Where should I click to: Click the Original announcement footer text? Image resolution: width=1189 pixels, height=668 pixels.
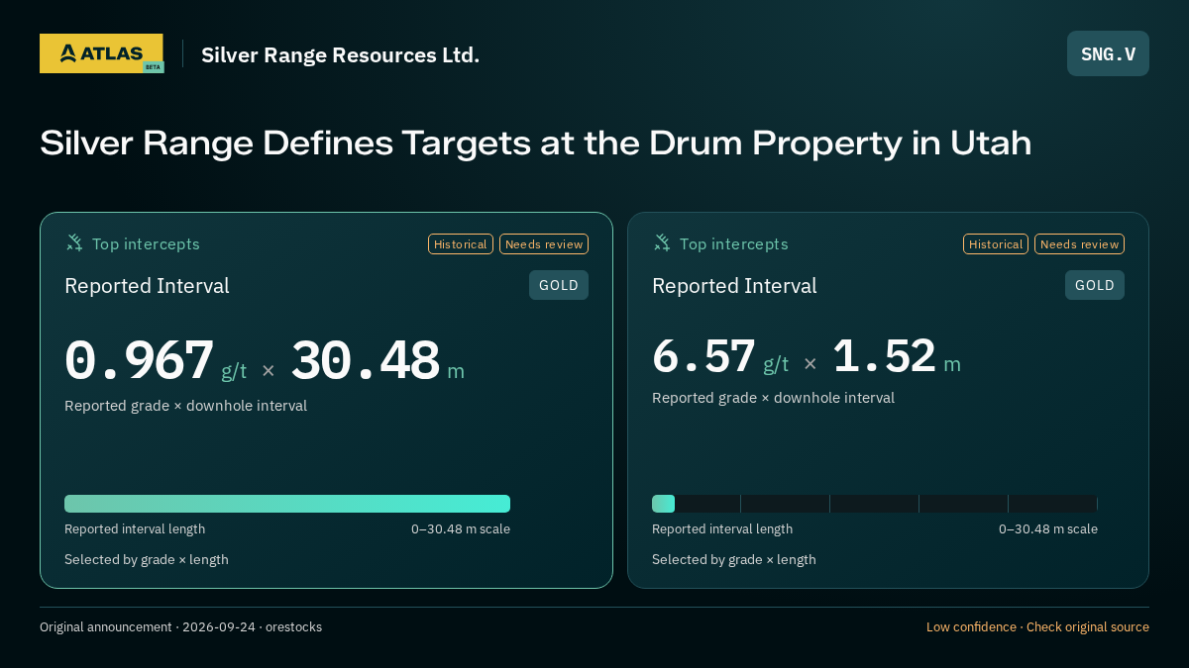point(180,627)
